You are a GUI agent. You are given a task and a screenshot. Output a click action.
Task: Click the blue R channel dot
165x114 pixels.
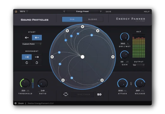pos(78,34)
